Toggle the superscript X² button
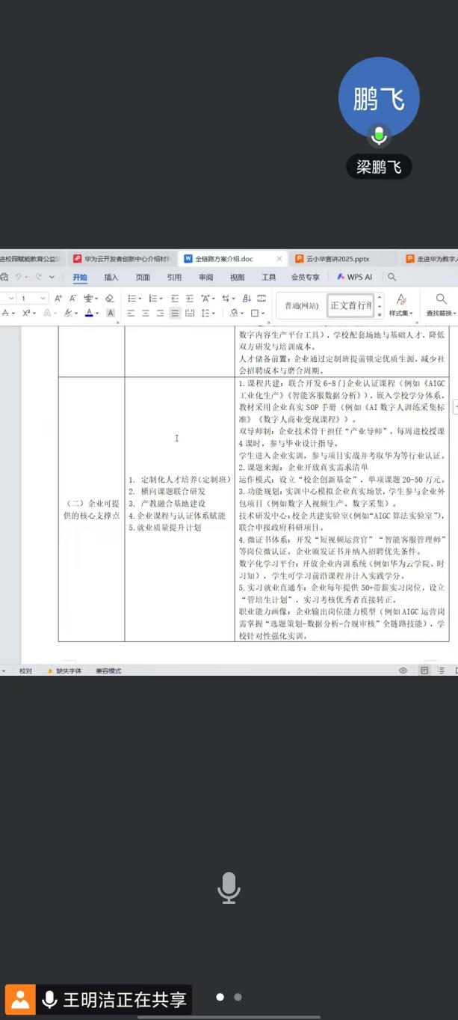Screen dimensions: 458x1020 tap(26, 313)
